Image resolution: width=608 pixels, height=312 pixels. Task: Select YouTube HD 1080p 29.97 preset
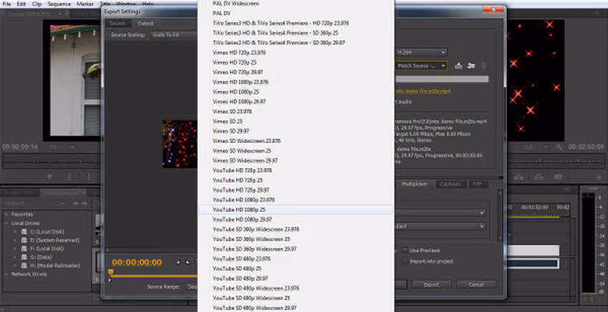(x=295, y=219)
